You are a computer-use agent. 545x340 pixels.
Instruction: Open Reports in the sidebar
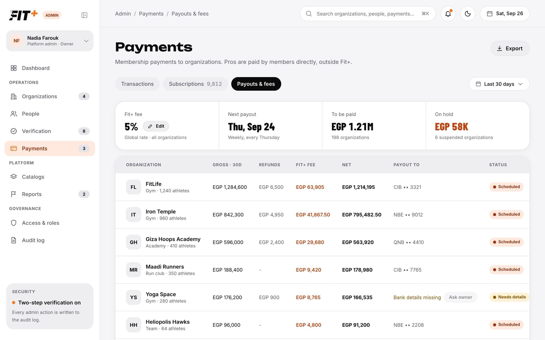[50, 194]
